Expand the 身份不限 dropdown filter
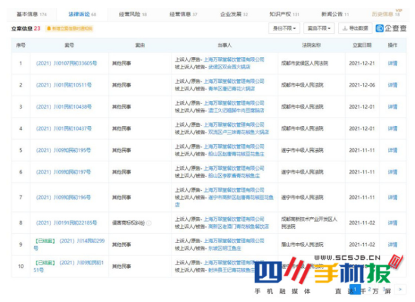 coord(284,28)
